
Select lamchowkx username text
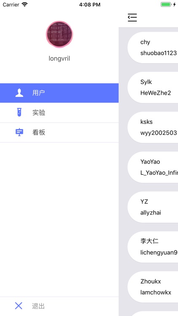[x=156, y=292]
